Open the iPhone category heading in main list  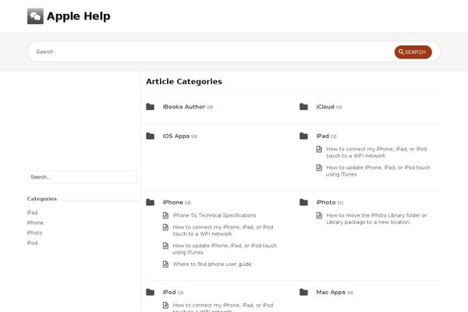(173, 203)
